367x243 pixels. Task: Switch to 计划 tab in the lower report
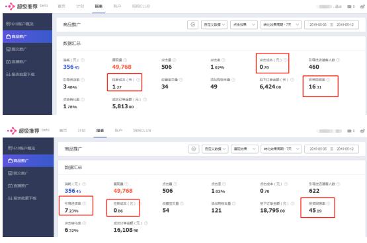tap(81, 130)
